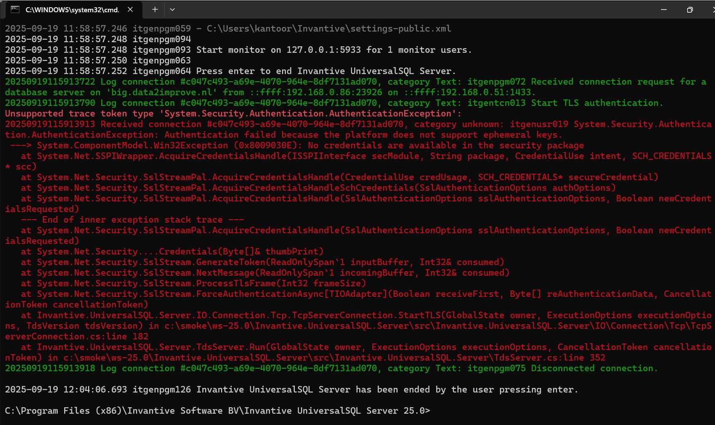
Task: Click the TcpServerConnection.cs:line 182 reference
Action: click(x=77, y=336)
